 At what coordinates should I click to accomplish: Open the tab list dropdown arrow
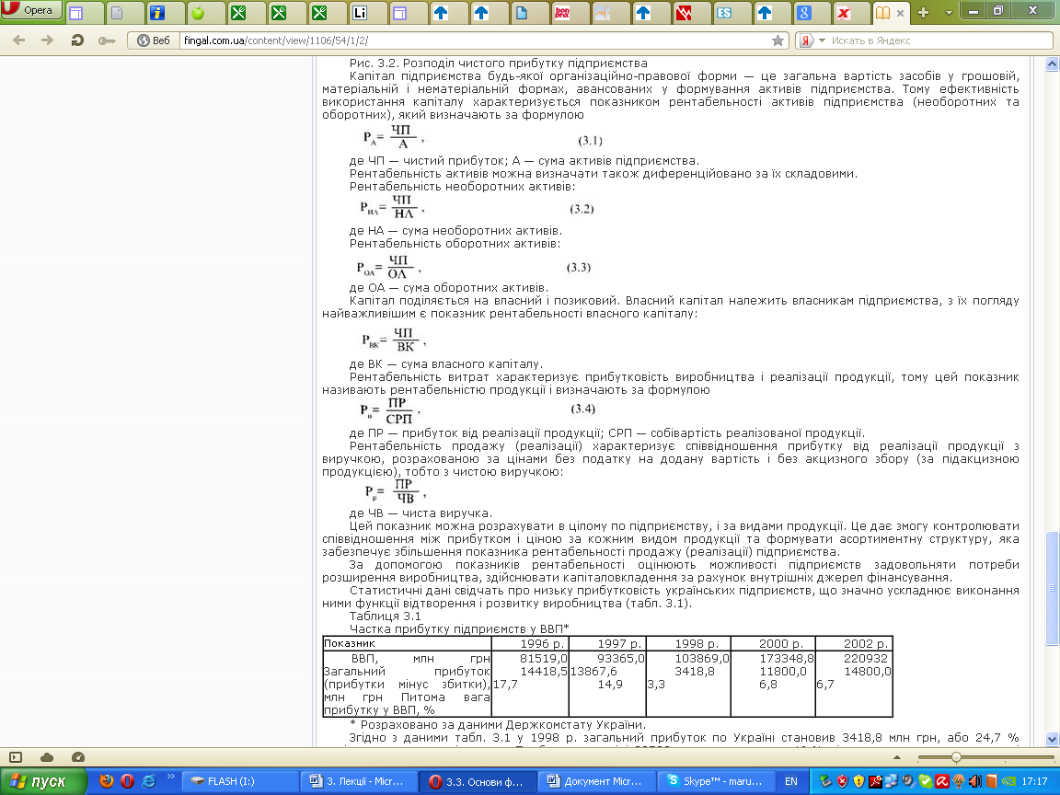point(949,13)
